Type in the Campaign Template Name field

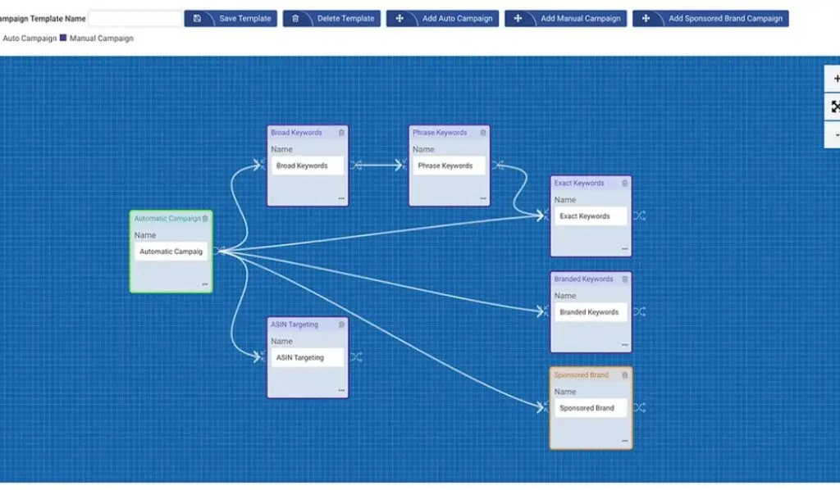pos(135,18)
